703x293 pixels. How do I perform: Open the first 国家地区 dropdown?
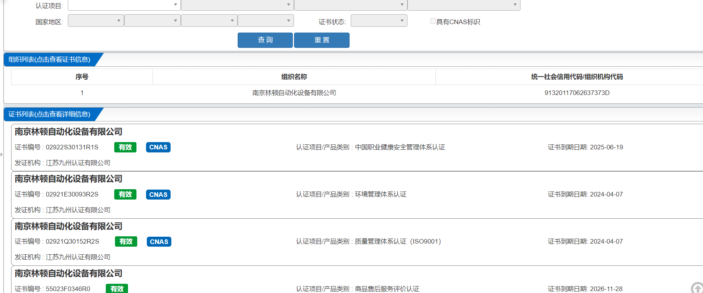[x=96, y=21]
